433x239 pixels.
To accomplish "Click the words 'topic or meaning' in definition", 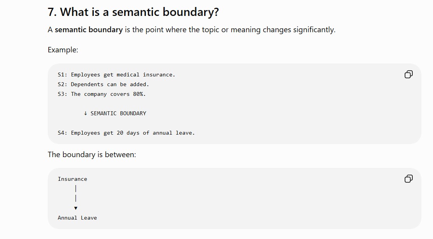I will pyautogui.click(x=229, y=30).
